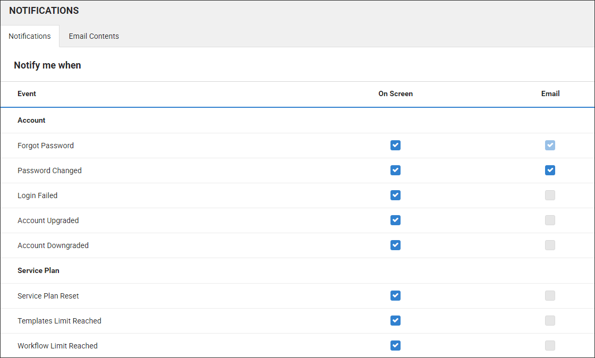The width and height of the screenshot is (595, 358).
Task: Select the Notifications tab
Action: [x=30, y=36]
